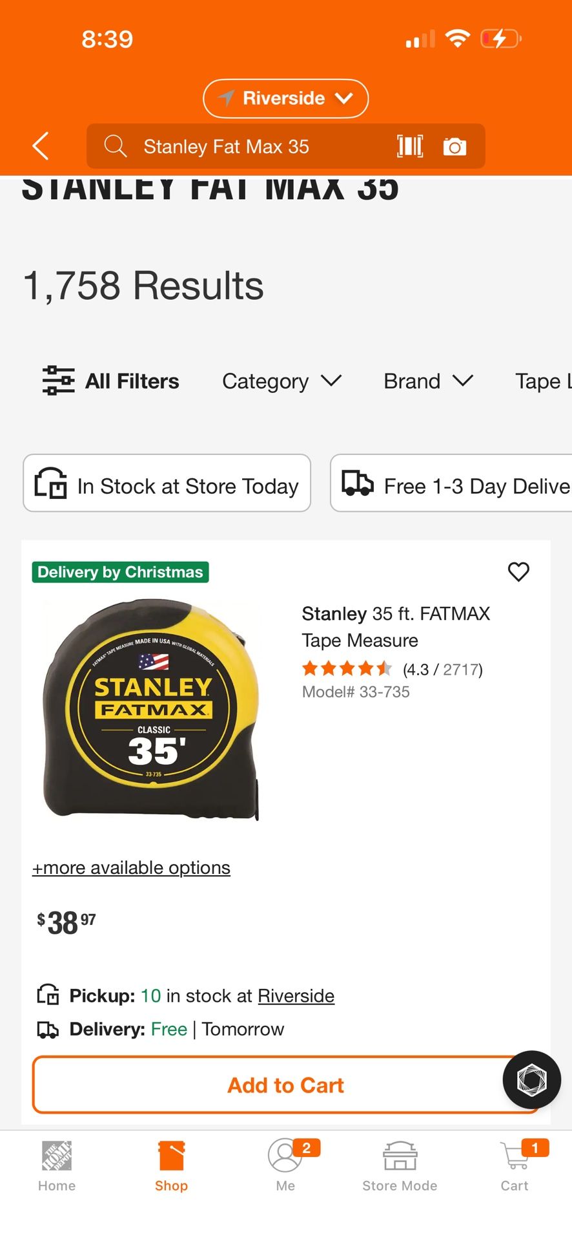This screenshot has width=572, height=1241.
Task: Tap the magnifying glass search icon
Action: point(116,146)
